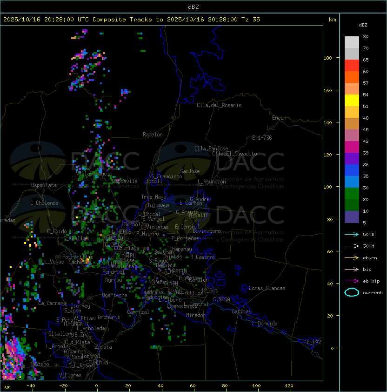The image size is (387, 392).
Task: Click the 'V_Flores' place label
Action: tap(70, 375)
